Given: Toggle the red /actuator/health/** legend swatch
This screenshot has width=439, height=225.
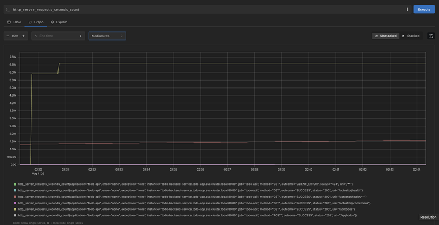Looking at the screenshot, I should point(15,197).
